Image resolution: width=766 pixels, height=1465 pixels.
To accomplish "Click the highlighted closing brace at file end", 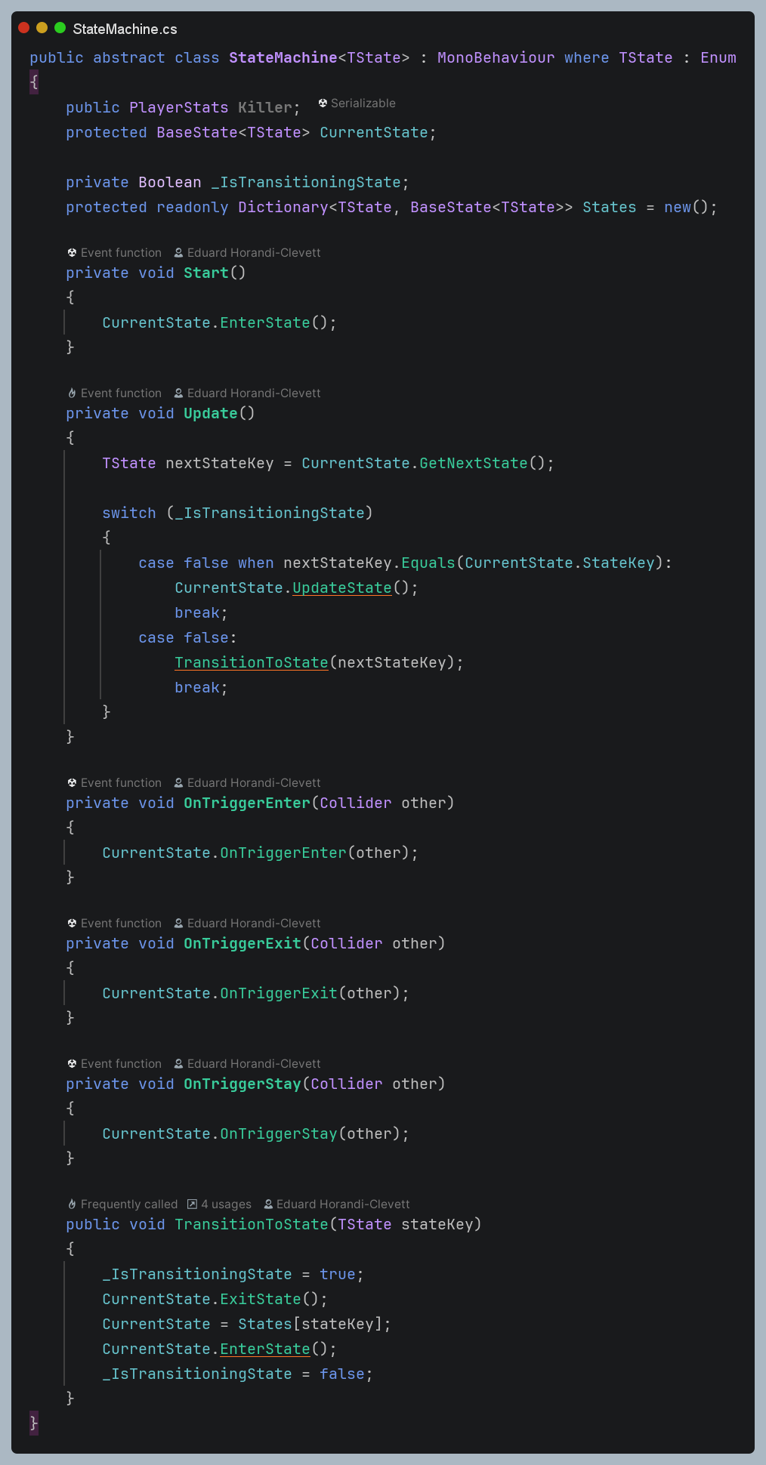I will click(x=34, y=1423).
